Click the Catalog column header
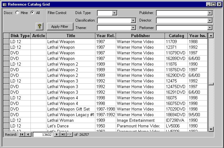The width and height of the screenshot is (224, 148). 176,36
